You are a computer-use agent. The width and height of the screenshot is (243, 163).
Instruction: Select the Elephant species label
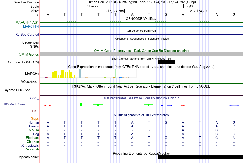(32, 138)
